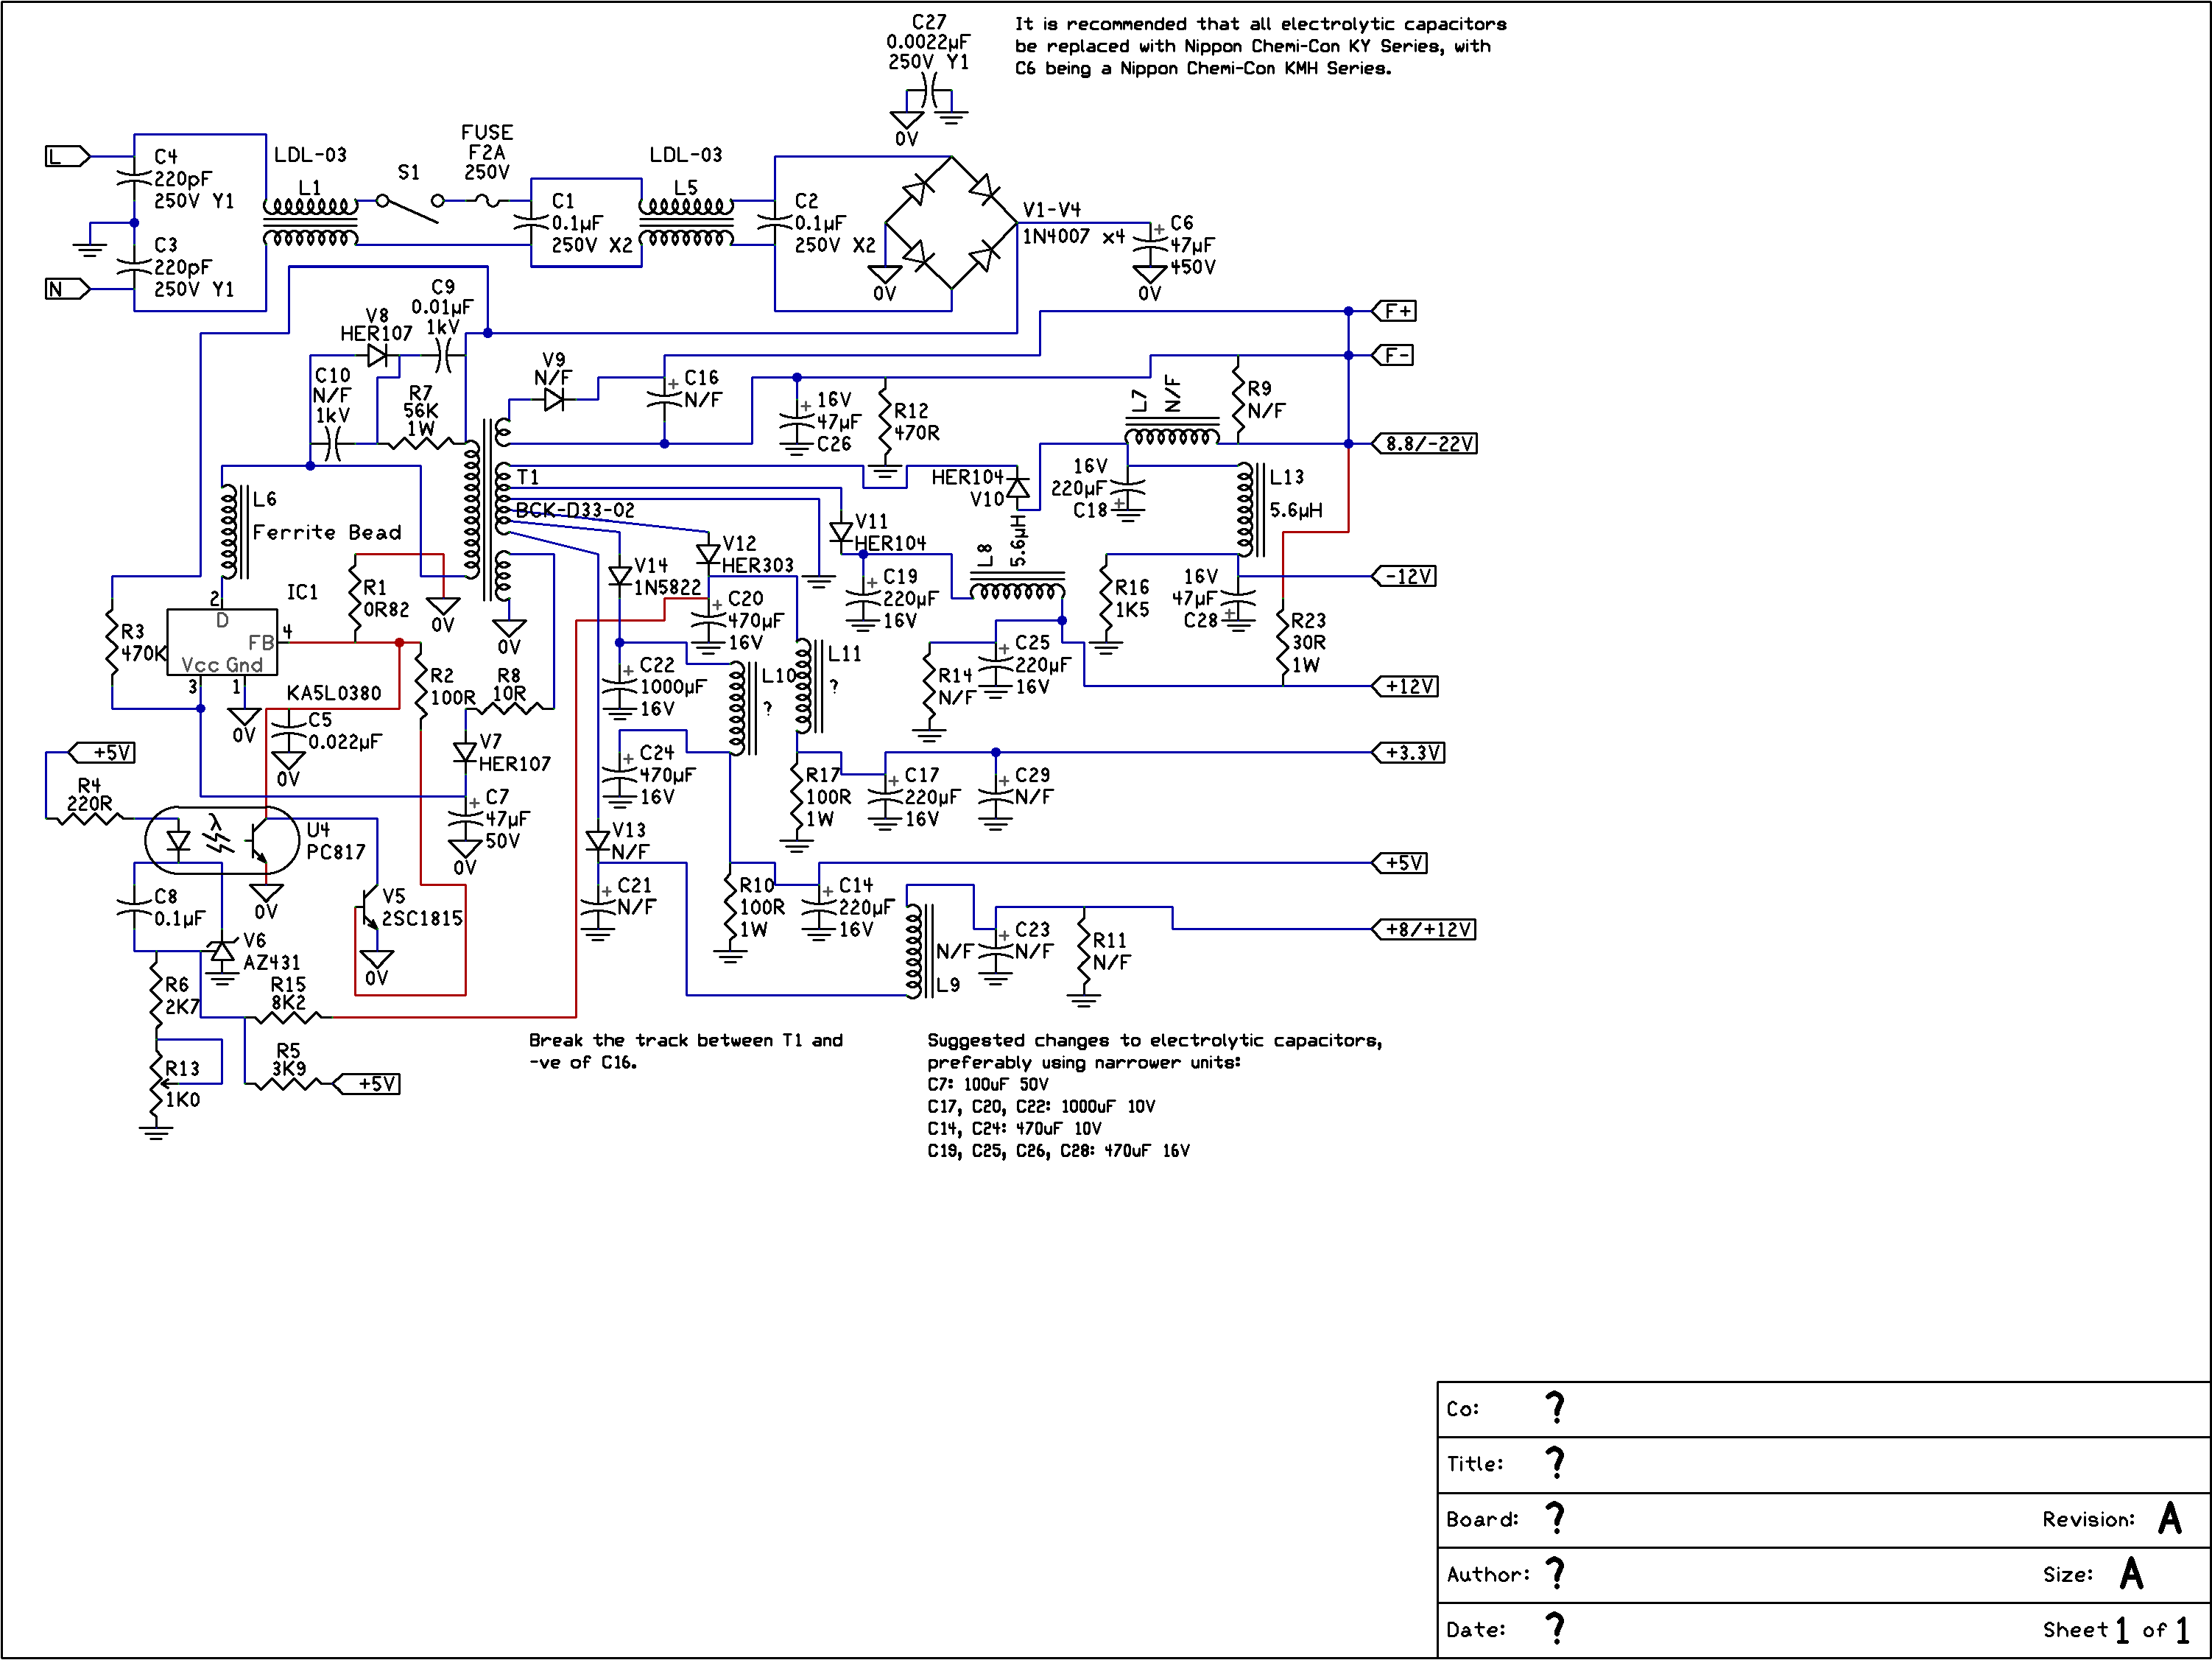Screen dimensions: 2212x1660
Task: Click the +5V connector beside R5 3K9
Action: coord(366,1084)
